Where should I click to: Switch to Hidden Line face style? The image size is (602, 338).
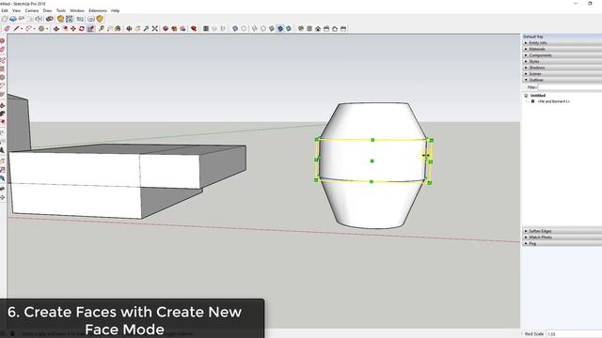(x=263, y=29)
